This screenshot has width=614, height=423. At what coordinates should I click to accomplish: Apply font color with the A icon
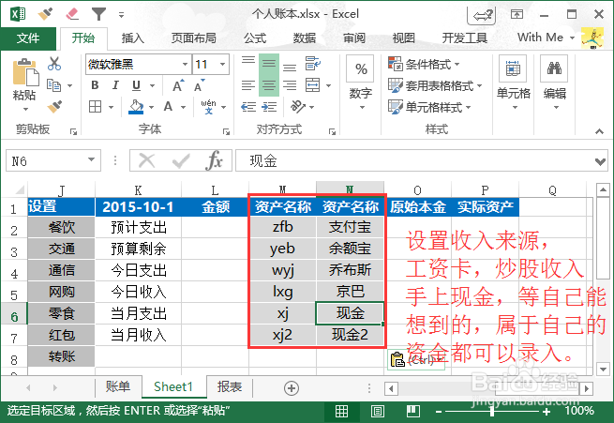pyautogui.click(x=168, y=106)
